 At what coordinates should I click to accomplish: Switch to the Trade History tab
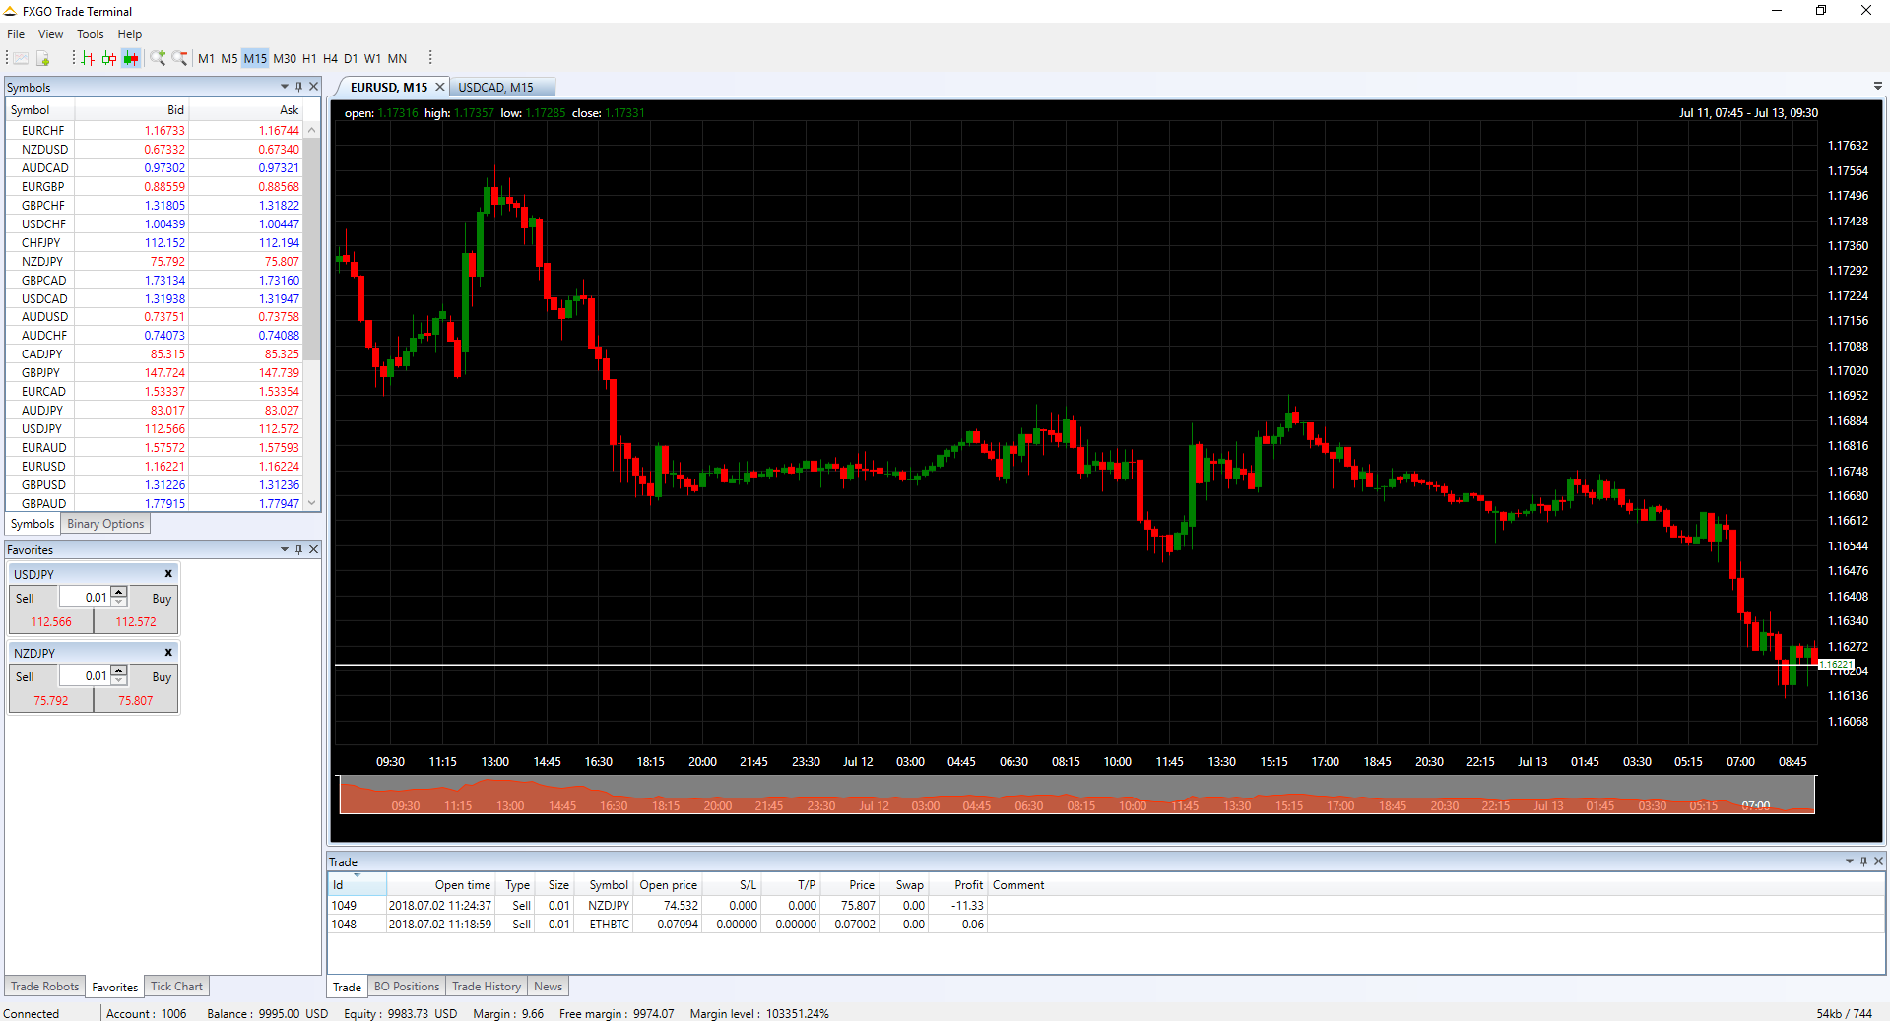click(487, 987)
